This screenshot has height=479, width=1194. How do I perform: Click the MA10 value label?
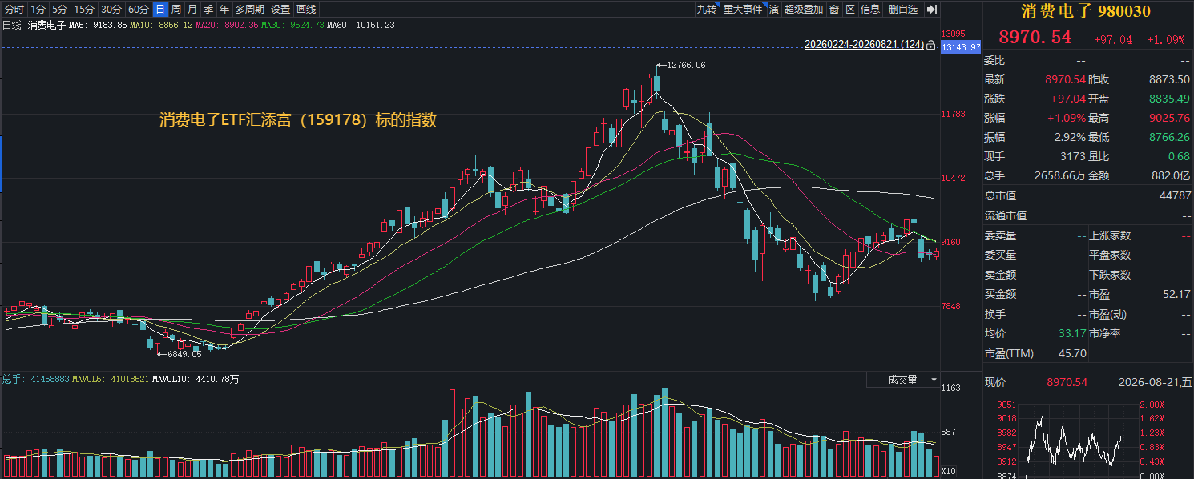point(161,26)
